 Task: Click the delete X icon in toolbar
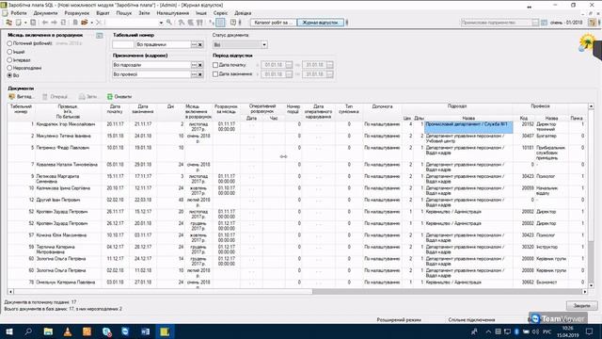tap(98, 23)
